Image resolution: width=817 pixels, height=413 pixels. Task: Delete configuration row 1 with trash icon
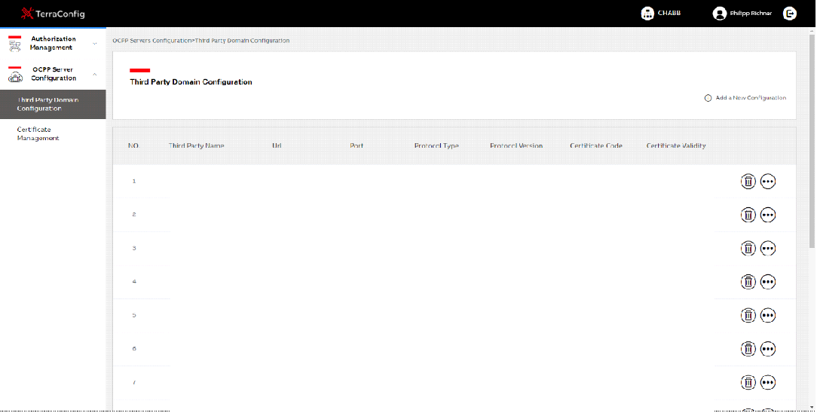pos(748,181)
